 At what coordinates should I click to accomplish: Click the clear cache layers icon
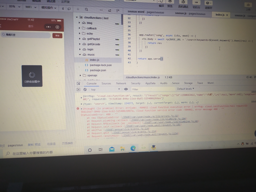[208, 3]
